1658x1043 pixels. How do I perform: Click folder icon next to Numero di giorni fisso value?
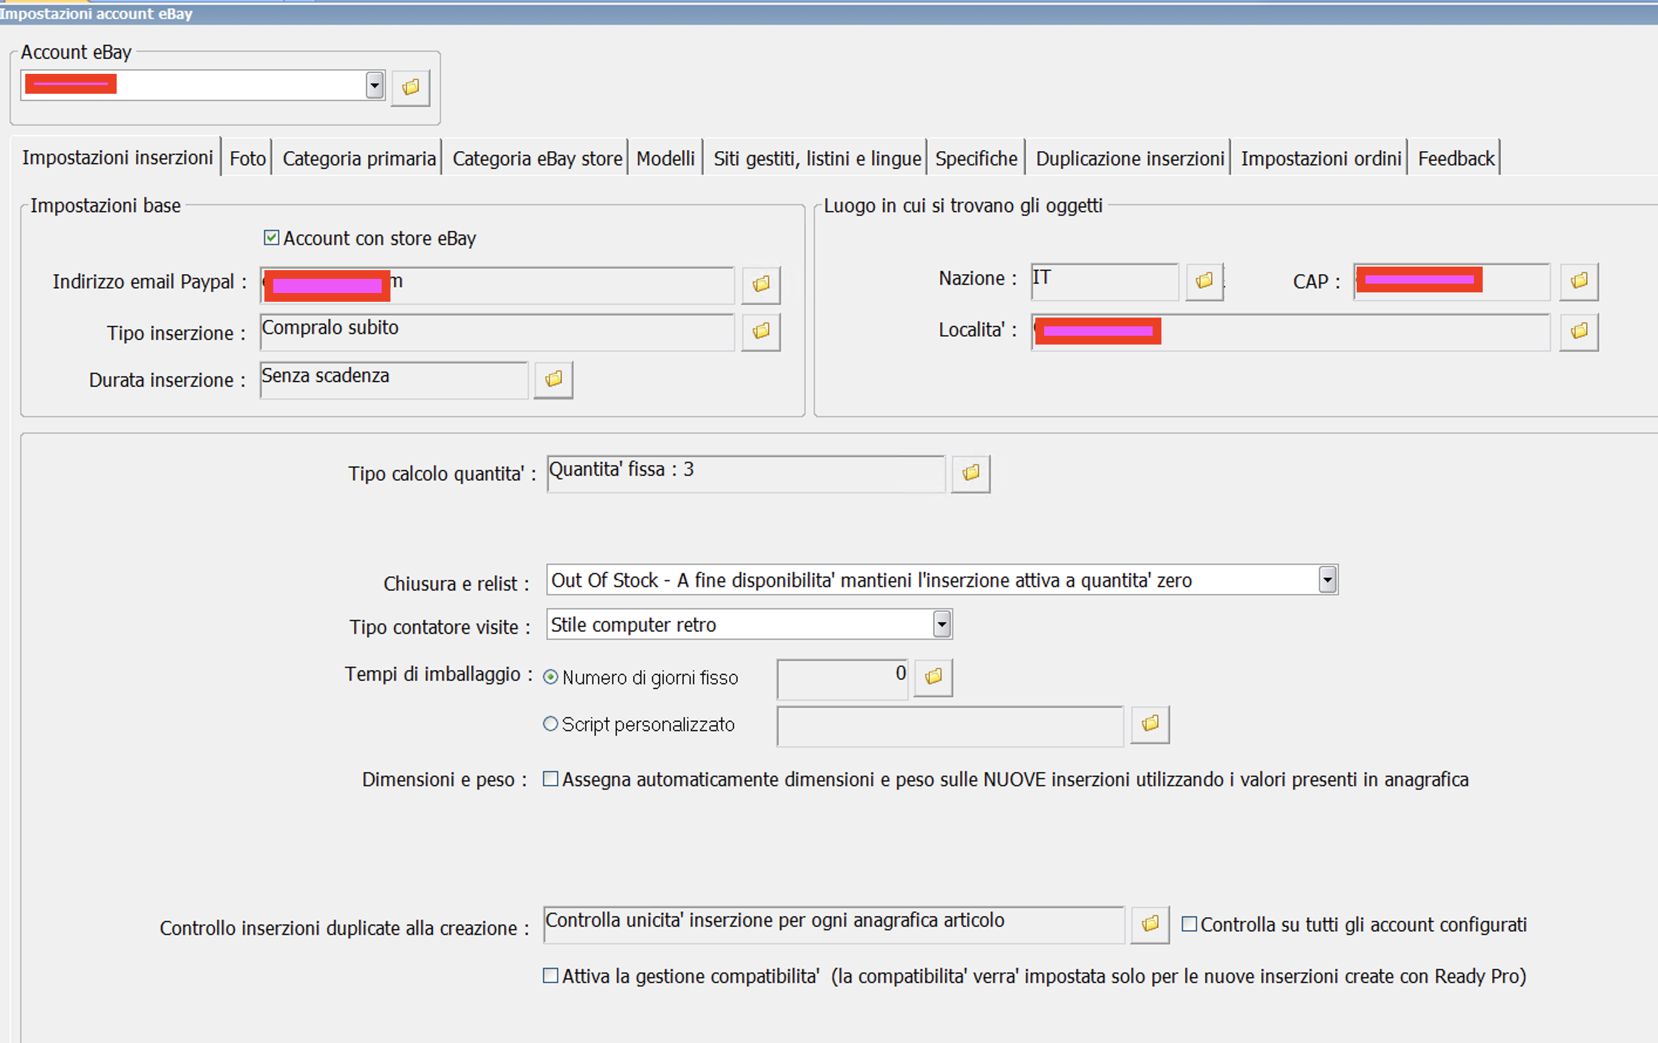click(934, 678)
